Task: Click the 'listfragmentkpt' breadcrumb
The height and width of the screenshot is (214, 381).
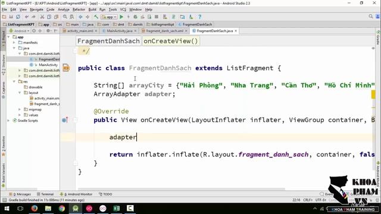Action: 160,24
